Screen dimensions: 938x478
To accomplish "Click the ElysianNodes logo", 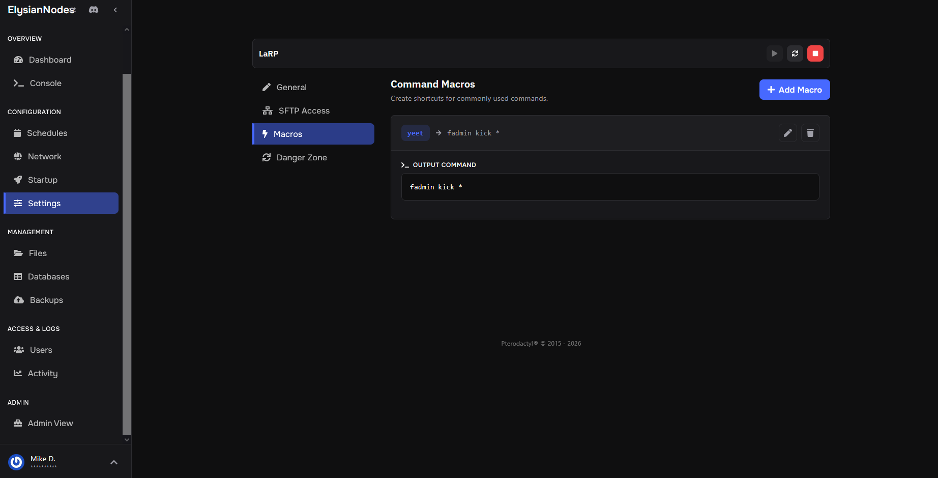I will (42, 10).
